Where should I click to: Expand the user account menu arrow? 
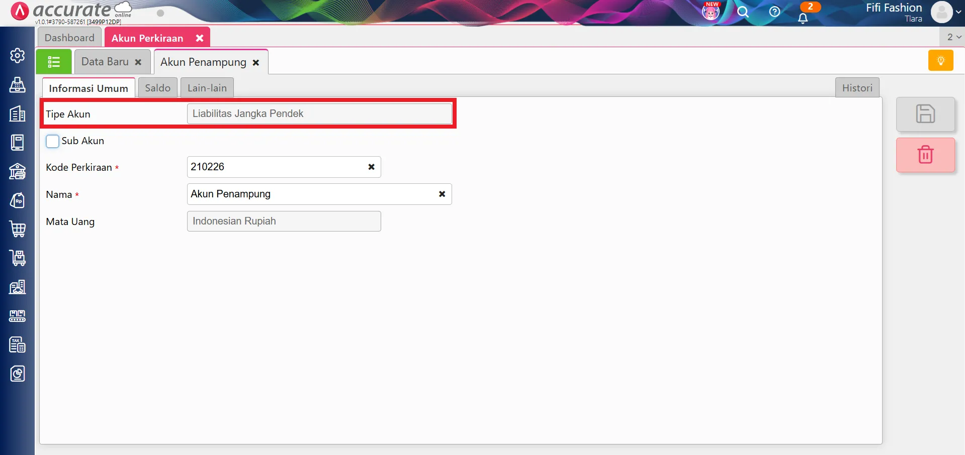tap(958, 12)
